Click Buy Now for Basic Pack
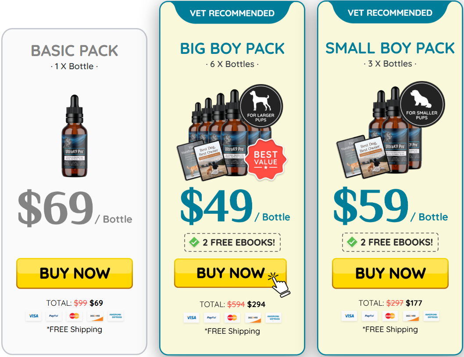Viewport: 464px width, 357px height. (x=75, y=273)
